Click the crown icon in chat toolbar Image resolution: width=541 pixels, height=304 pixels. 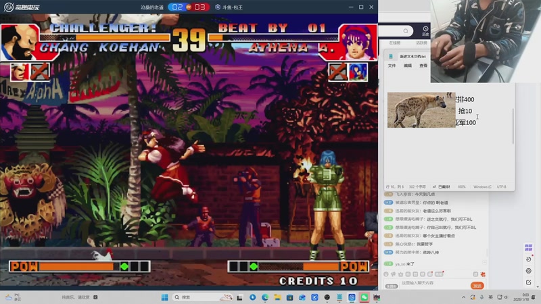[x=400, y=274]
